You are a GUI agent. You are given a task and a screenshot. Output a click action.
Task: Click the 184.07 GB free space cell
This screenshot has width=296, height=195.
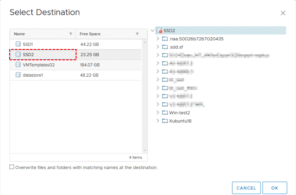coord(90,65)
